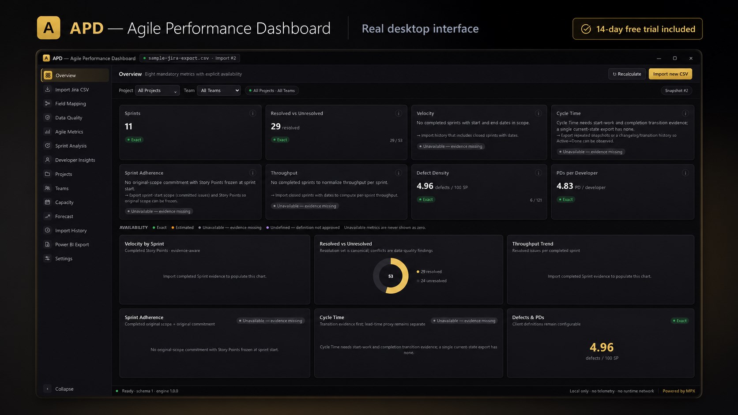738x415 pixels.
Task: Click the Capacity calendar icon
Action: pos(47,202)
